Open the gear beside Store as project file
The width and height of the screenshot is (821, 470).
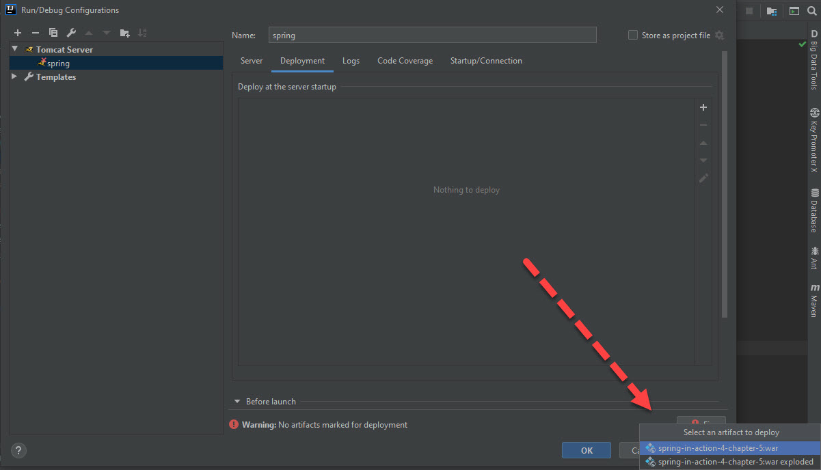(x=719, y=36)
